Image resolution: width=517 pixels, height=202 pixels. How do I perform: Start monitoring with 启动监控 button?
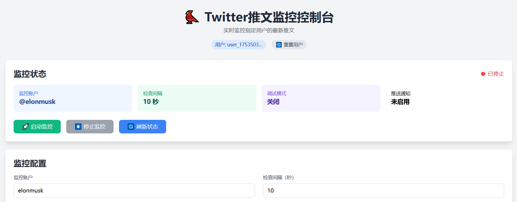tap(37, 127)
